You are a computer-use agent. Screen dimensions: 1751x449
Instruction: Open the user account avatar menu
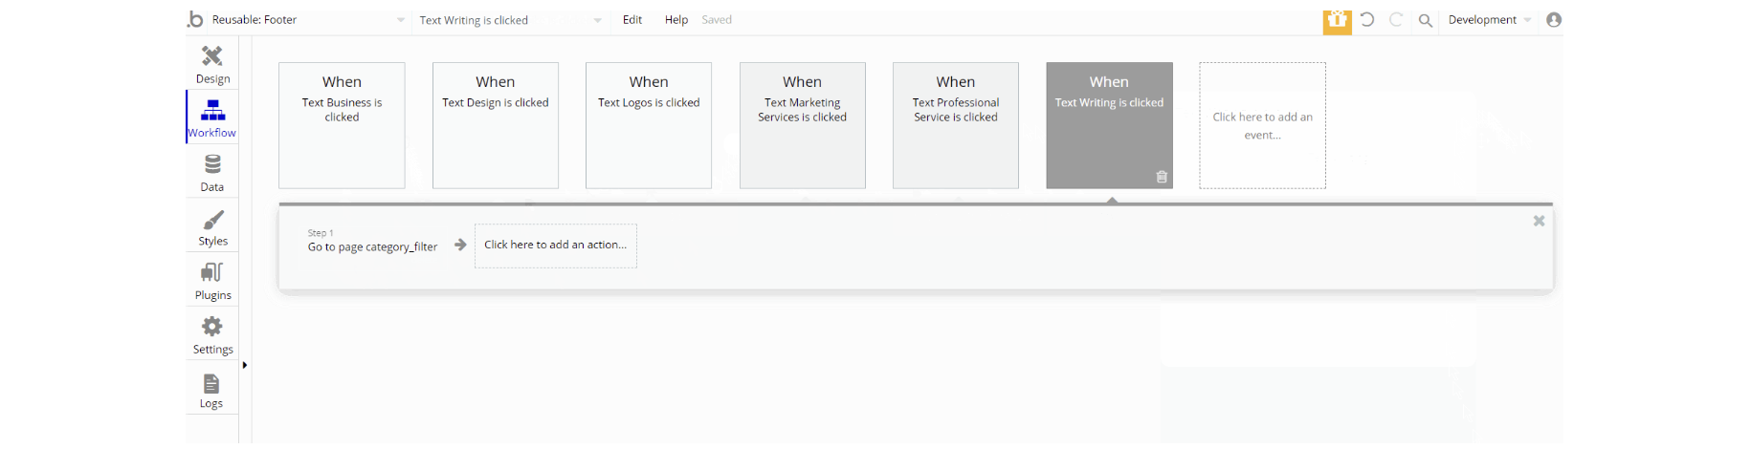[1554, 20]
